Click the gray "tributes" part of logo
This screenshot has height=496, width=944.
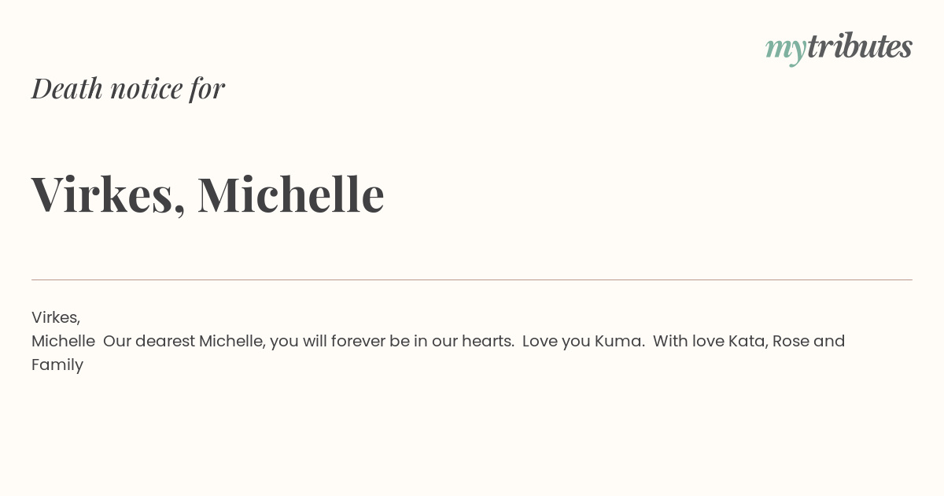[860, 46]
